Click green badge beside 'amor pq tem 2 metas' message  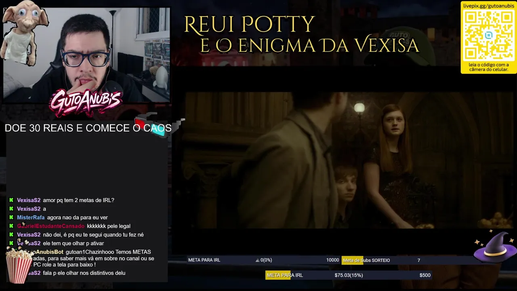[11, 200]
